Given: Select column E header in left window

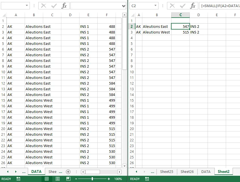Looking at the screenshot, I should point(88,15).
